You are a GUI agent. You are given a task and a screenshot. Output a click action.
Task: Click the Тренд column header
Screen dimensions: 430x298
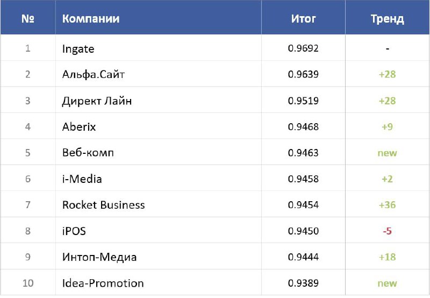click(387, 19)
